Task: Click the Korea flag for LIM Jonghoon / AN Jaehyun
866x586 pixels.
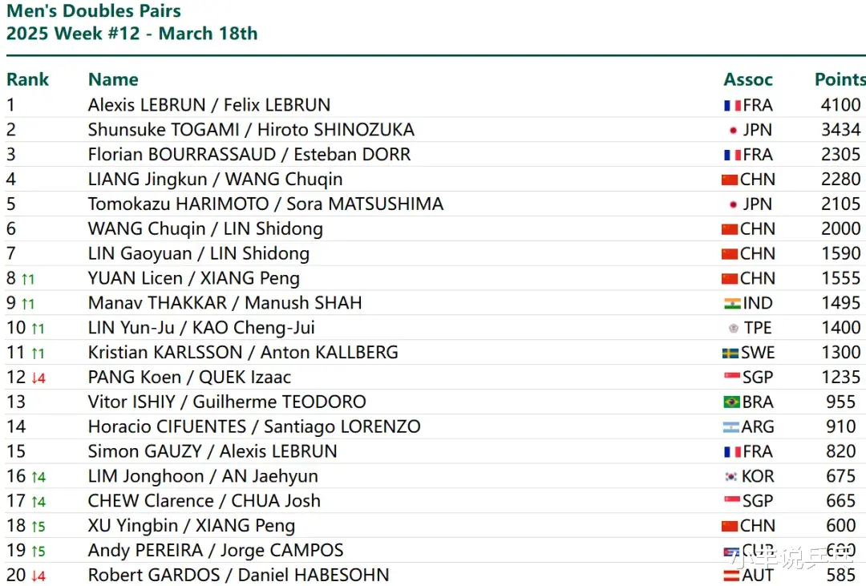Action: 731,477
